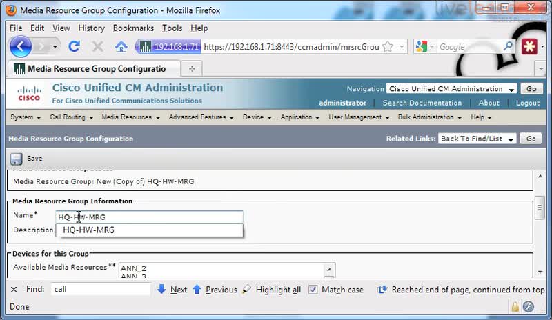Click the round status bar add-on icon

pos(528,307)
